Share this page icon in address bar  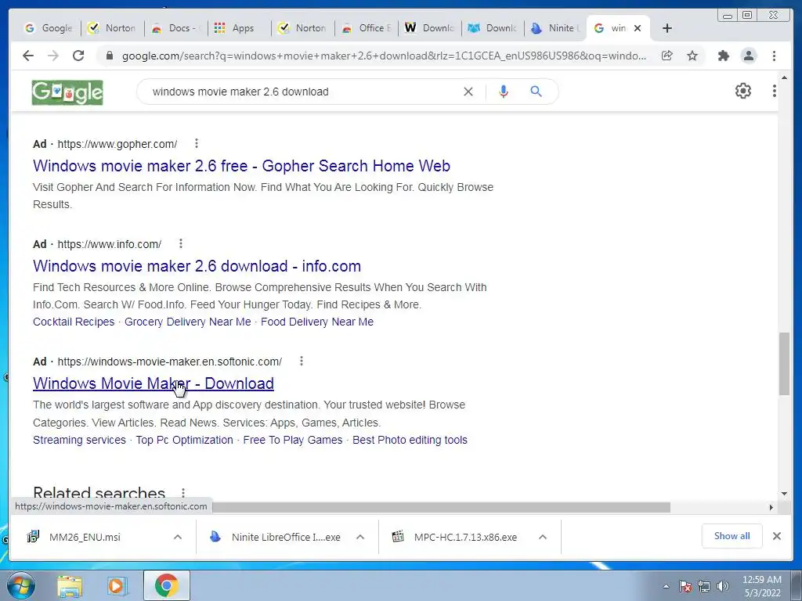point(667,56)
